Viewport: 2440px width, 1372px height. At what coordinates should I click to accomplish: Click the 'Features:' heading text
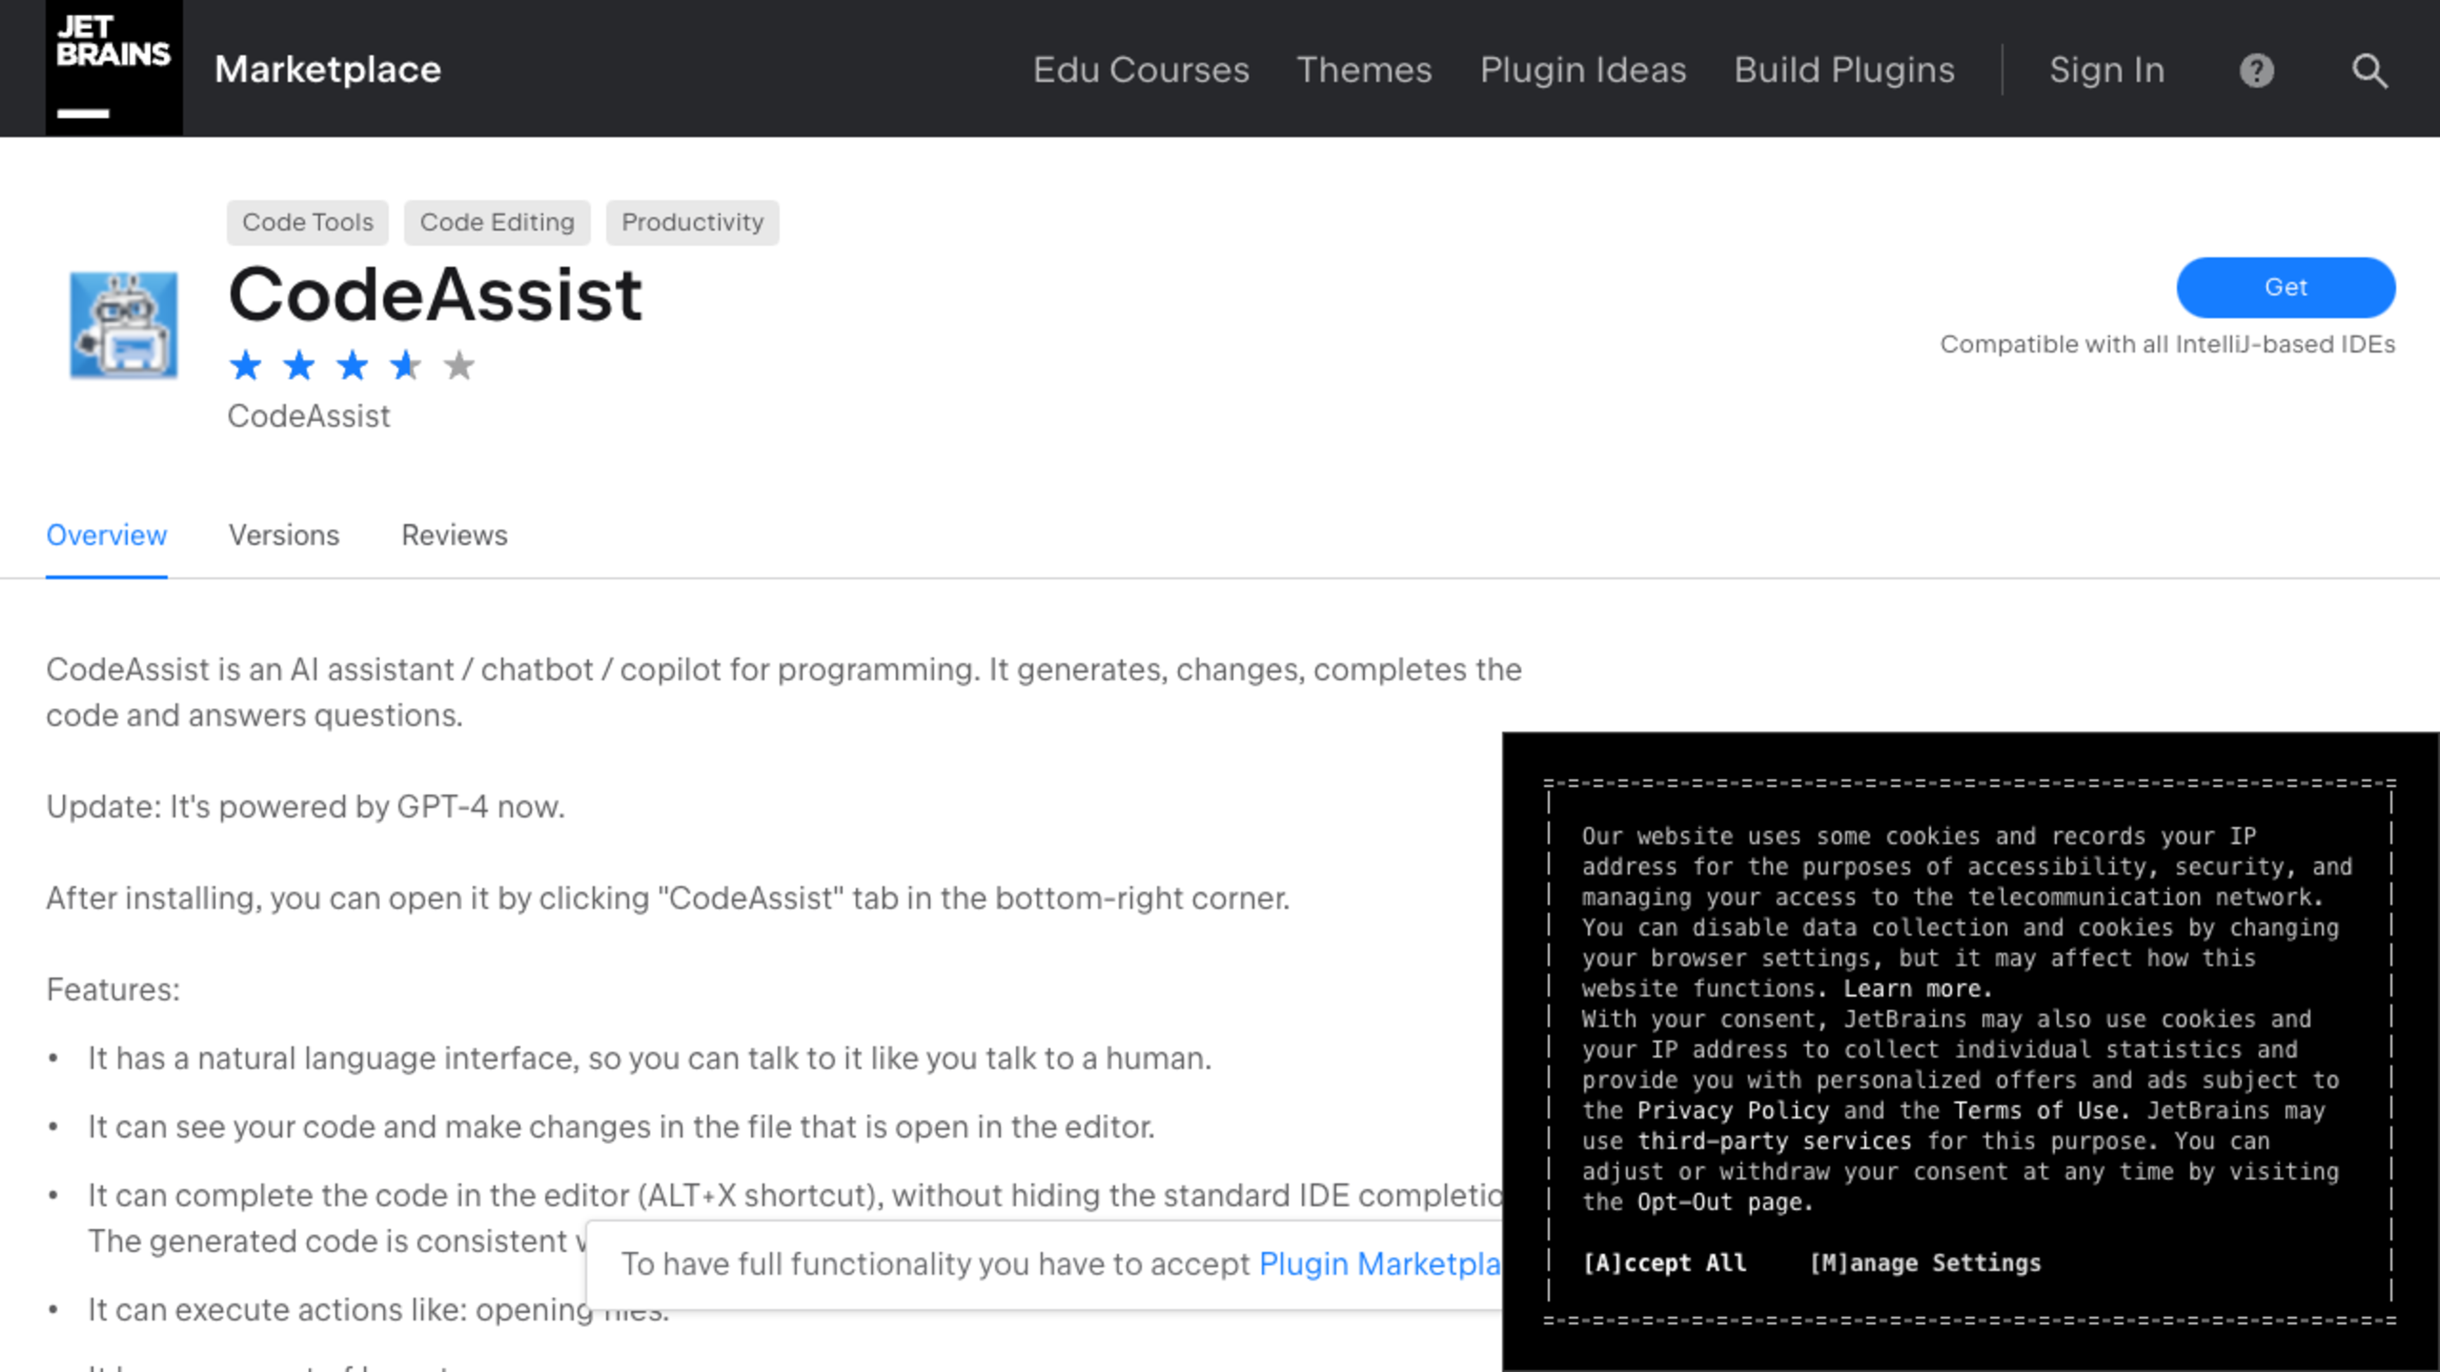pyautogui.click(x=112, y=990)
